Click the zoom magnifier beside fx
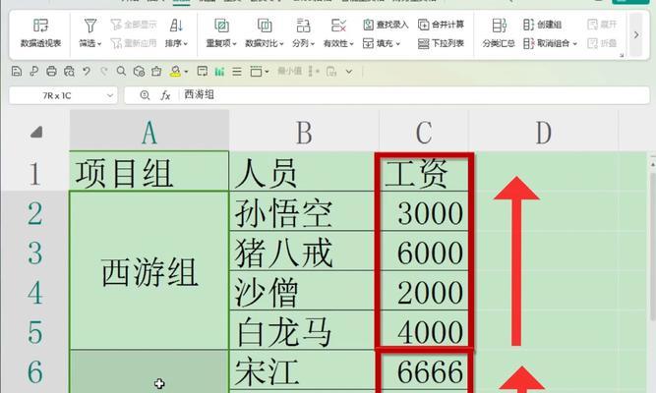This screenshot has width=656, height=393. click(x=145, y=95)
